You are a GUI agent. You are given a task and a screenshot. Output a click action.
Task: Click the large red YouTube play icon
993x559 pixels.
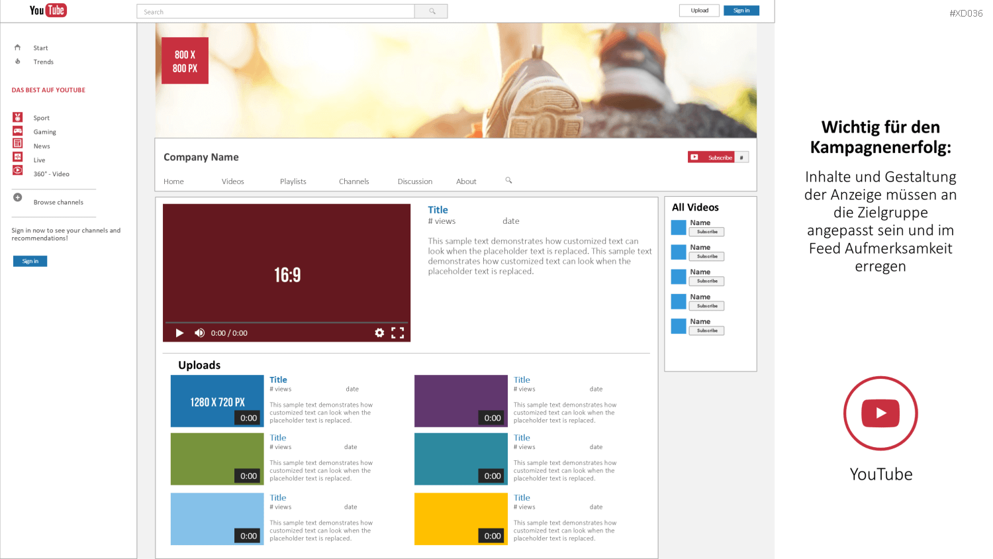coord(880,413)
